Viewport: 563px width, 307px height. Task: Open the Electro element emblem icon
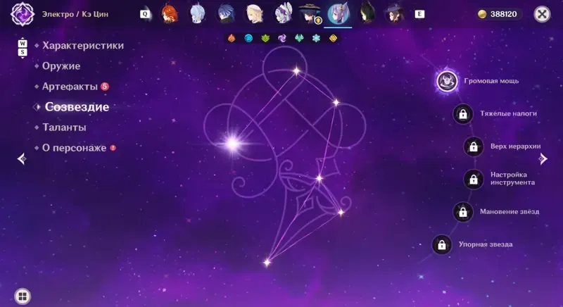[23, 14]
